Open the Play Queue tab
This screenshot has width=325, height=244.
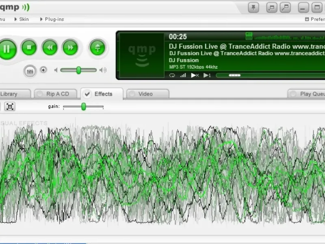coord(307,94)
